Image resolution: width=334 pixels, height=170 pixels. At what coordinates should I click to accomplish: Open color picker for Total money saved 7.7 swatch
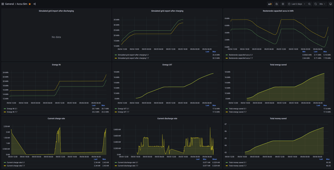(227, 165)
